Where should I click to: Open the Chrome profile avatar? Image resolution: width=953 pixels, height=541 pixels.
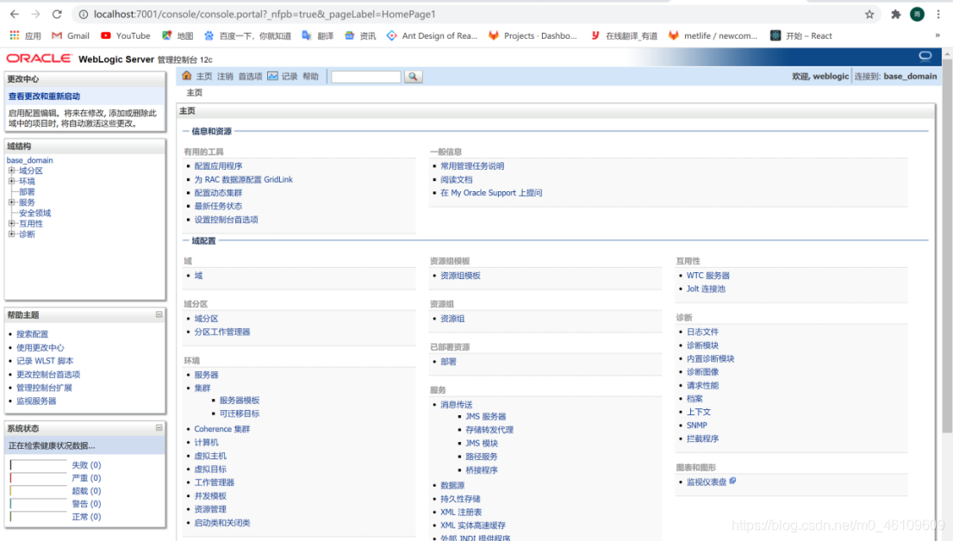(917, 14)
